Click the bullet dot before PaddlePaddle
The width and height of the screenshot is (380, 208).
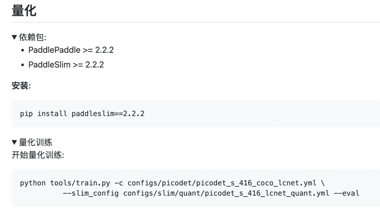click(x=23, y=50)
